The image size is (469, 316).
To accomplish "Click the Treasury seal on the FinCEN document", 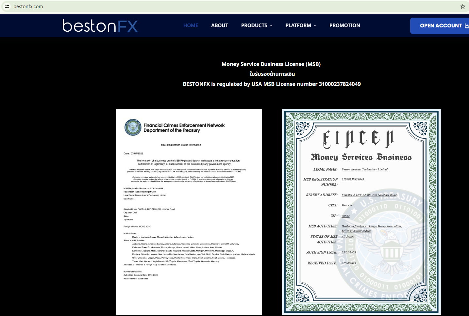I will point(133,127).
